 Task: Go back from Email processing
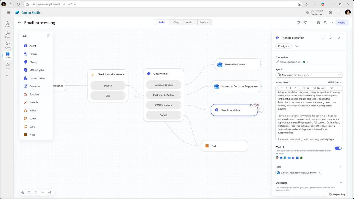coord(19,23)
